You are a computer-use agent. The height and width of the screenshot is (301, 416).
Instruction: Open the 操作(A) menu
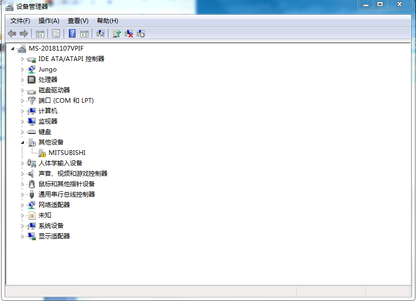pyautogui.click(x=49, y=21)
